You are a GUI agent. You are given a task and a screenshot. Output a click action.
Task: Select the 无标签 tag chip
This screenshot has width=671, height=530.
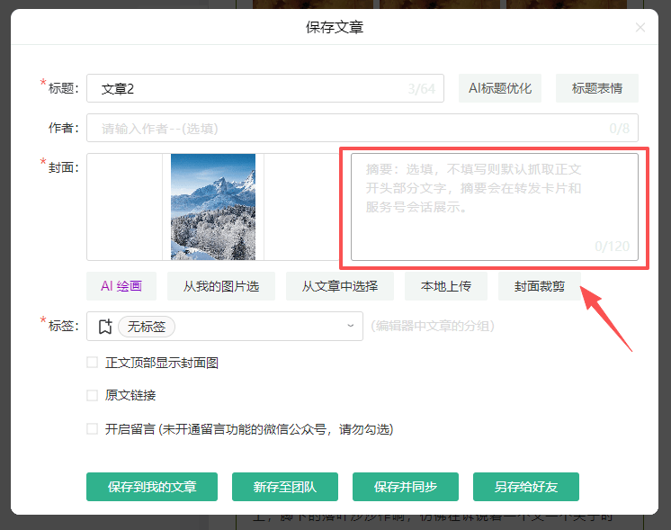[x=147, y=327]
